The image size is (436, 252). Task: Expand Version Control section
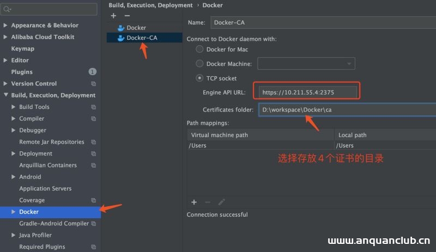[x=5, y=83]
